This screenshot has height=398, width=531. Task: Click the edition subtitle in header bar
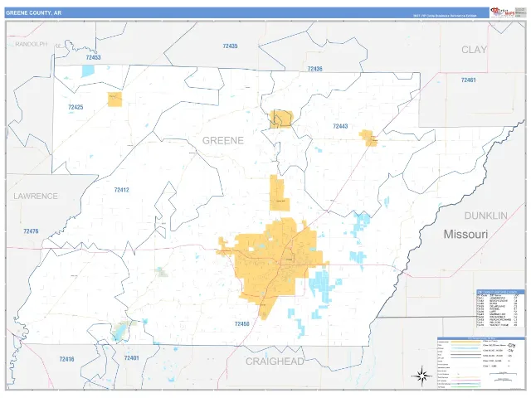(445, 16)
